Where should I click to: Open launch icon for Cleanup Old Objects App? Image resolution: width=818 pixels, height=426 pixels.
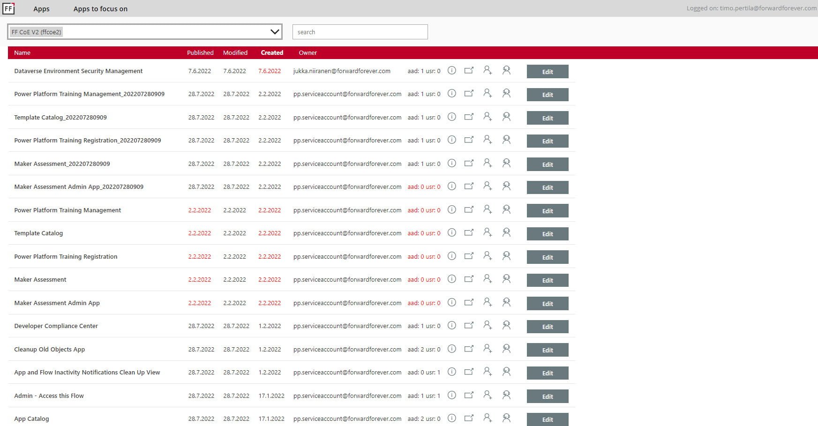click(x=469, y=349)
